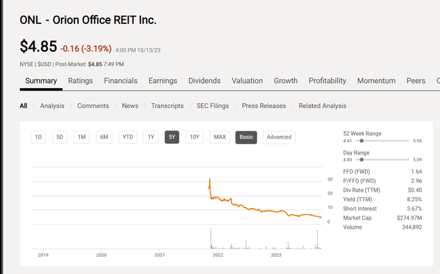Click the late-2021 volume spike bar
This screenshot has width=440, height=274.
coord(211,238)
